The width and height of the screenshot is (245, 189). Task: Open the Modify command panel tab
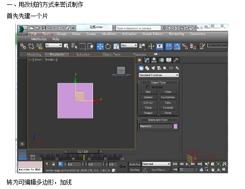click(147, 60)
